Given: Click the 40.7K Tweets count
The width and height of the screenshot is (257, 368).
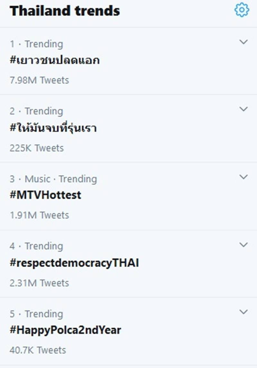Looking at the screenshot, I should pyautogui.click(x=38, y=350).
